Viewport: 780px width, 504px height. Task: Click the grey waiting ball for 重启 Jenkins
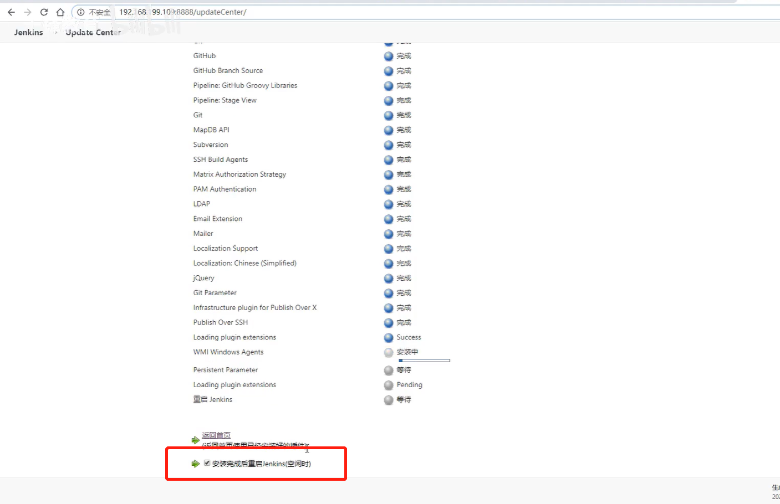(389, 400)
